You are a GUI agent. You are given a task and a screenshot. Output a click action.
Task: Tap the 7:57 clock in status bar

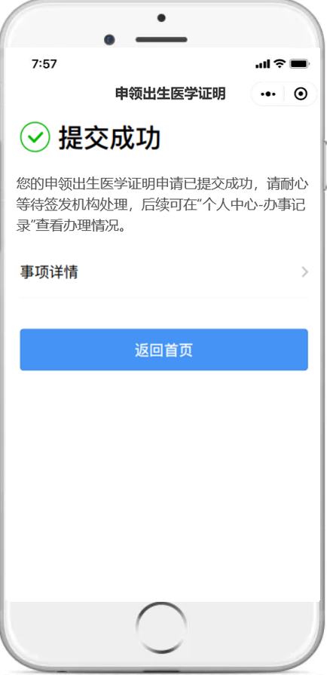point(44,64)
